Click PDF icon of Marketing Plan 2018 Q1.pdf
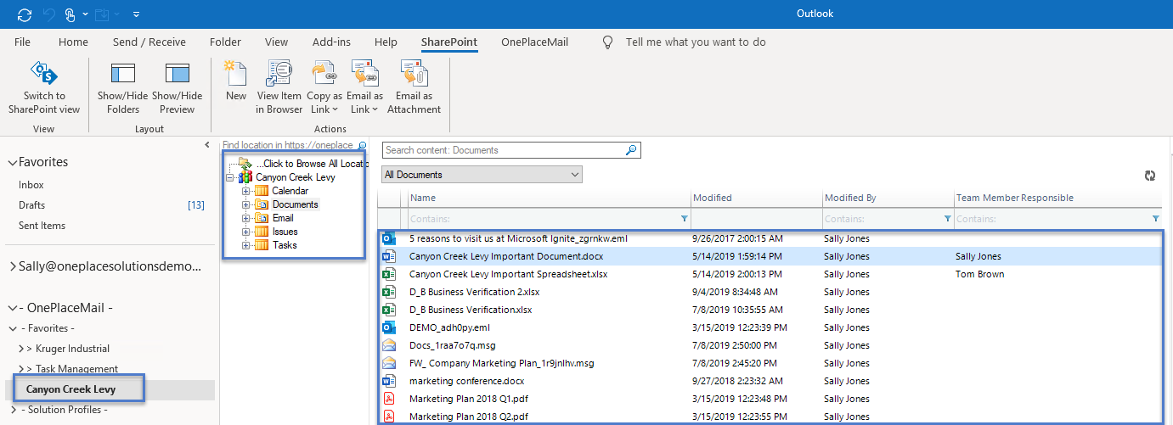Image resolution: width=1173 pixels, height=425 pixels. tap(388, 399)
